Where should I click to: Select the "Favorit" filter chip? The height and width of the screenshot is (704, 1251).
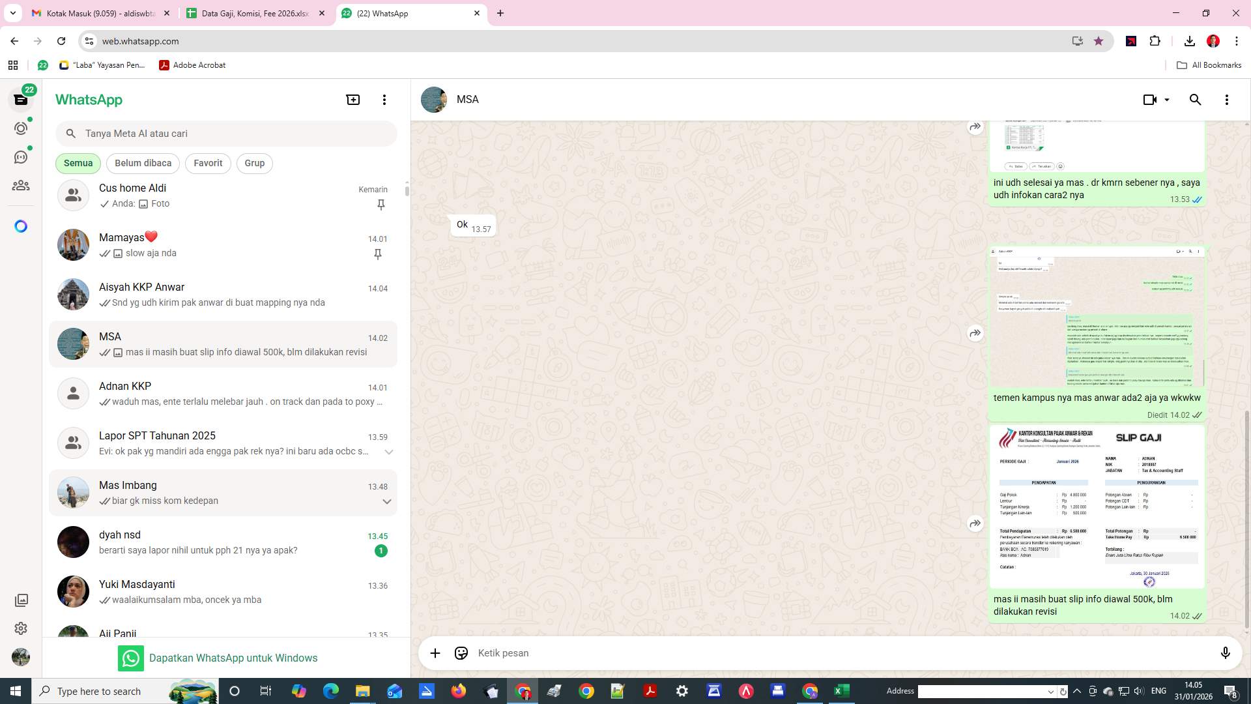click(207, 163)
